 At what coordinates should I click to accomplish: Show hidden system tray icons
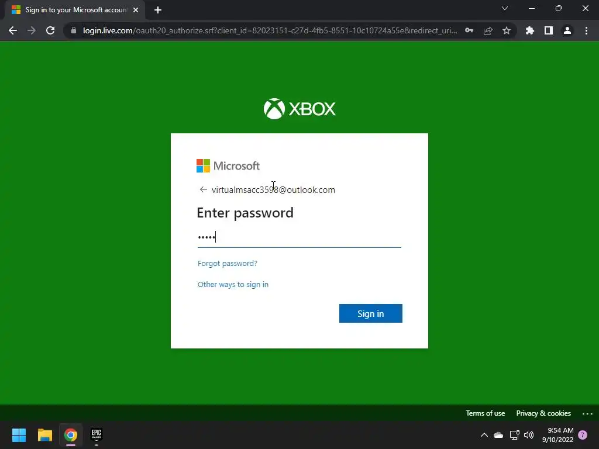pos(484,435)
